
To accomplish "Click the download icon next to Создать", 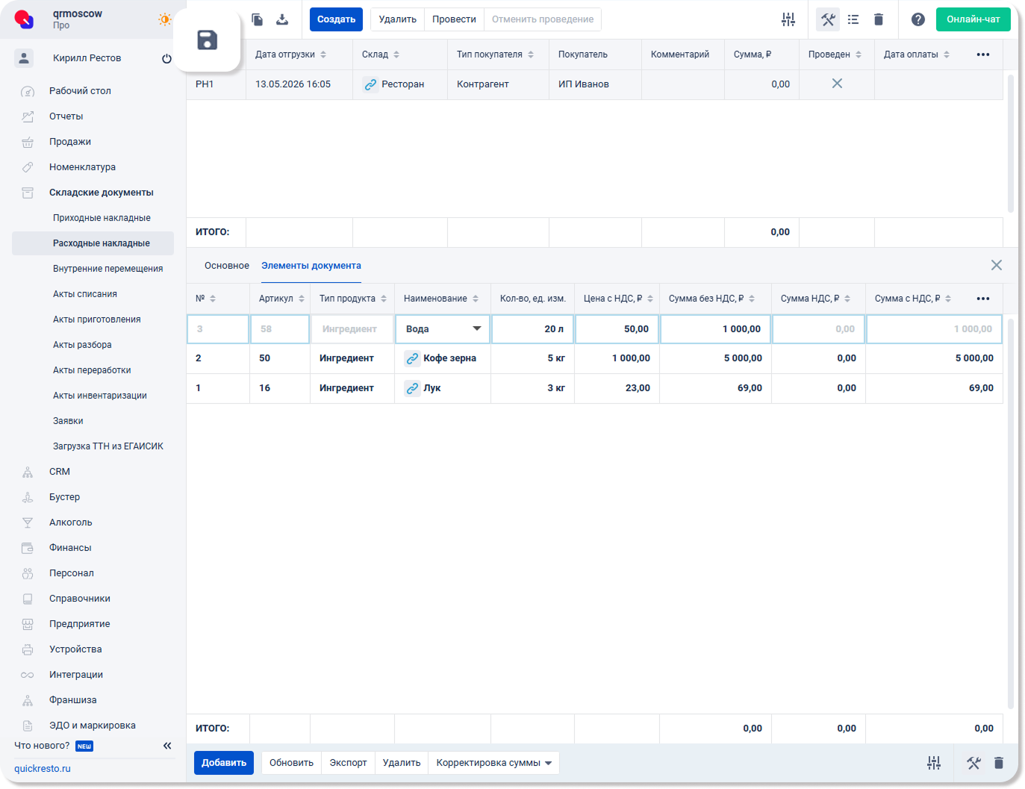I will coord(282,19).
